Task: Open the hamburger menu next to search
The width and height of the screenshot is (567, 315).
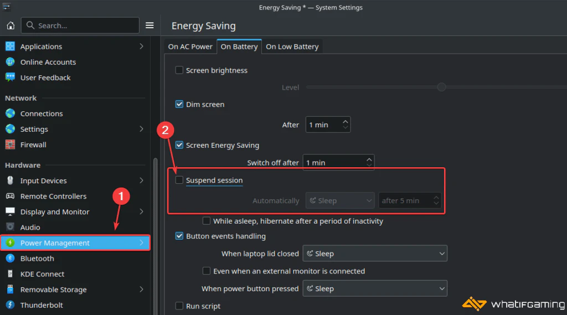Action: pos(150,25)
